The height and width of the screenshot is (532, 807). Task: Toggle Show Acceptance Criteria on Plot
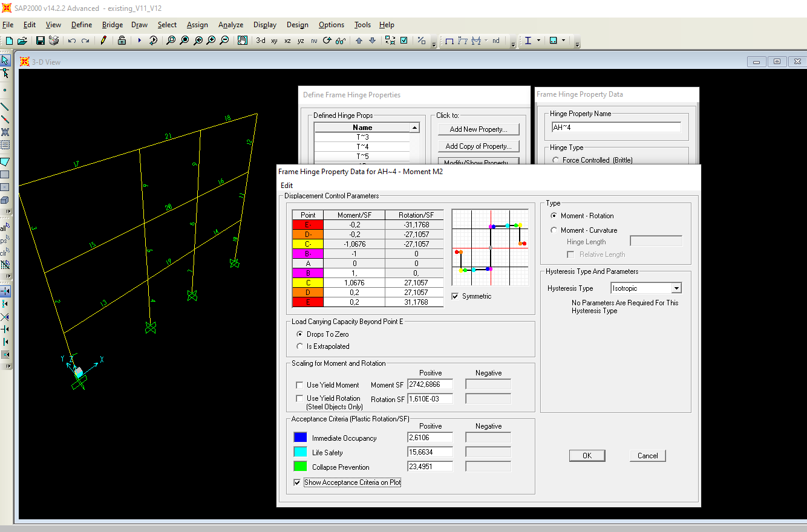[x=297, y=482]
